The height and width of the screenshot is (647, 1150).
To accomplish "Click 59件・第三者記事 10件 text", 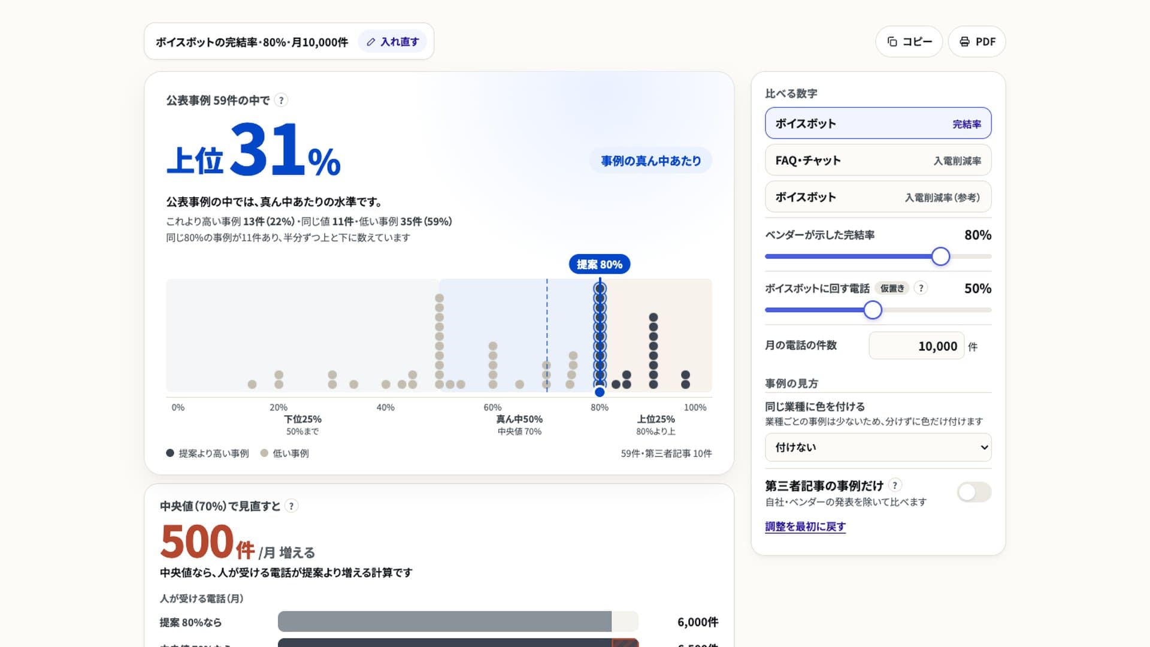I will [666, 453].
